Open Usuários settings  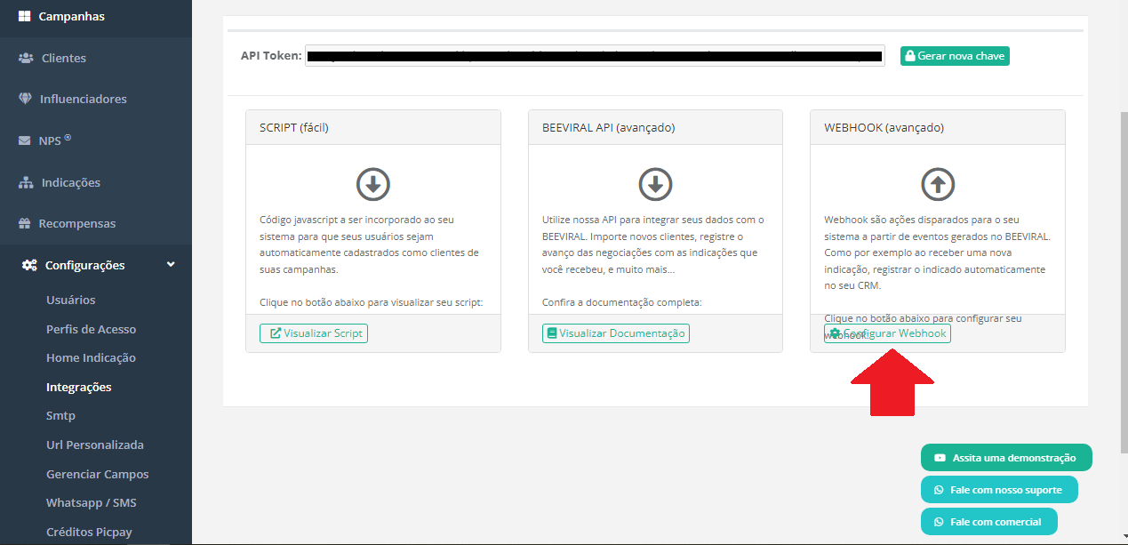click(x=71, y=301)
